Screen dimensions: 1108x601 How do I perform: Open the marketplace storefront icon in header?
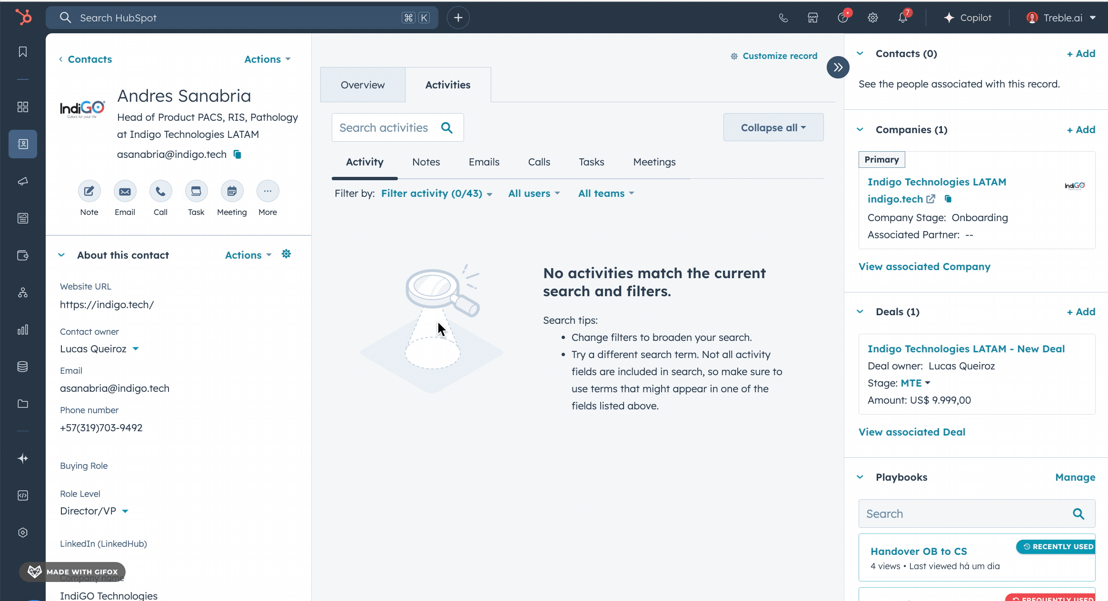coord(813,18)
